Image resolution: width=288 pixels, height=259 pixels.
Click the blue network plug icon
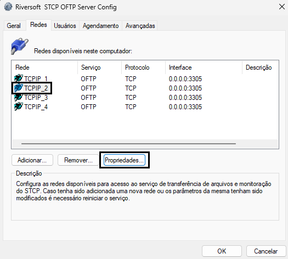(20, 46)
